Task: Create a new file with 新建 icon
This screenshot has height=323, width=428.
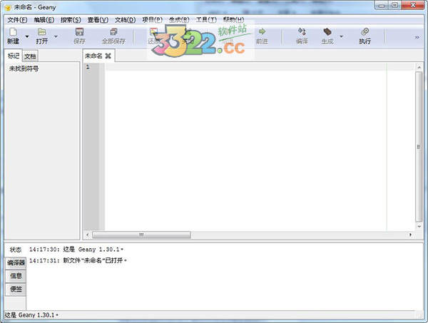Action: [13, 32]
